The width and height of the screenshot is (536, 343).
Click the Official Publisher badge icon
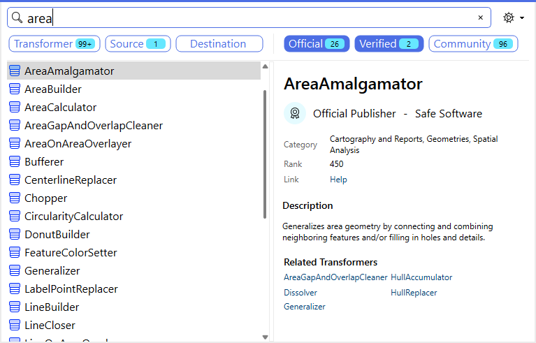295,113
